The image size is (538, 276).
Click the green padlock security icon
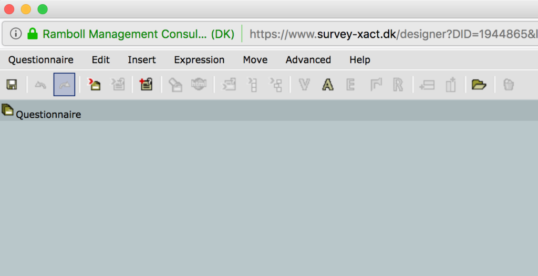33,34
